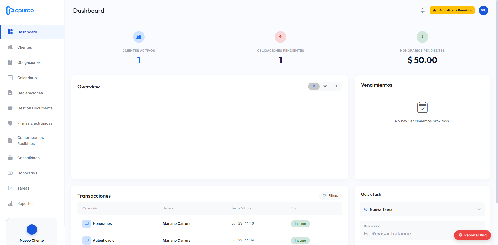The image size is (498, 245).
Task: Click the blue plus Nuevo Cliente button
Action: pyautogui.click(x=32, y=229)
